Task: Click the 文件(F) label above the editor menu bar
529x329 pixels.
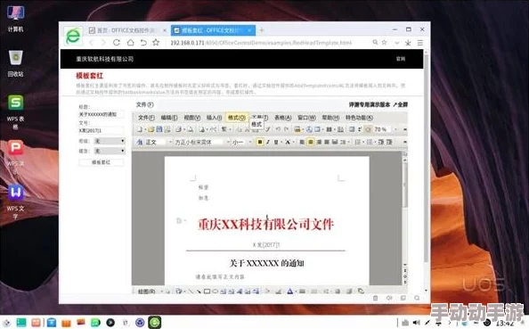Action: (145, 104)
